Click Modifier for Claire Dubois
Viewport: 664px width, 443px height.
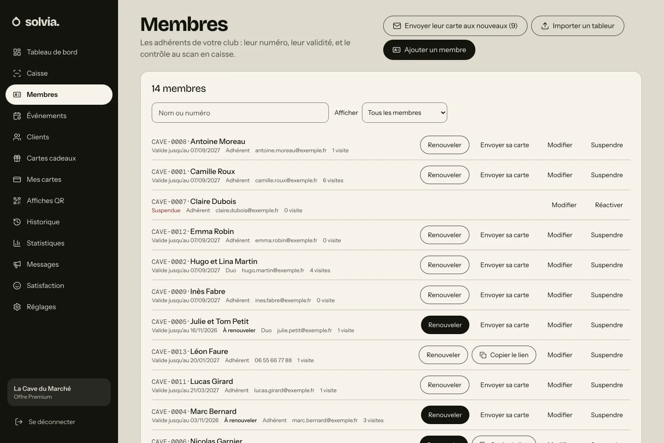[x=564, y=205]
